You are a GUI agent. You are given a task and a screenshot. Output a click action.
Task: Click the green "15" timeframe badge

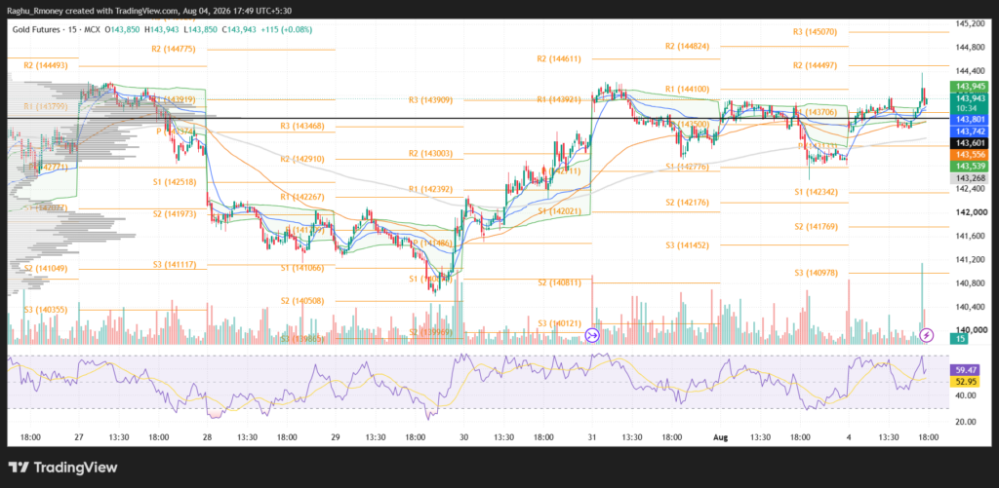point(959,340)
